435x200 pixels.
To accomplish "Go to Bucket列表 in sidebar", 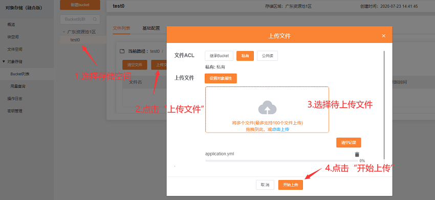I will tap(20, 74).
